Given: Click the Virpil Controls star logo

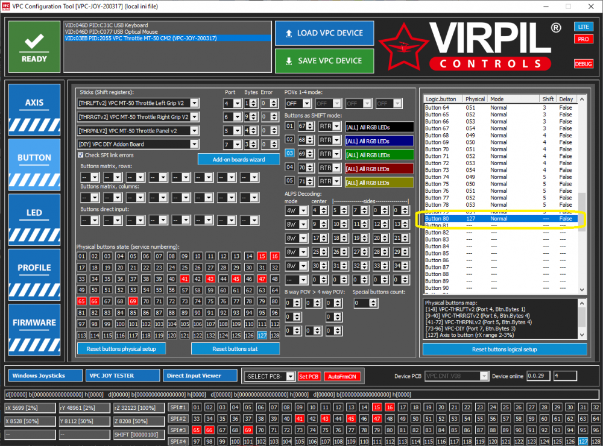Looking at the screenshot, I should (404, 47).
